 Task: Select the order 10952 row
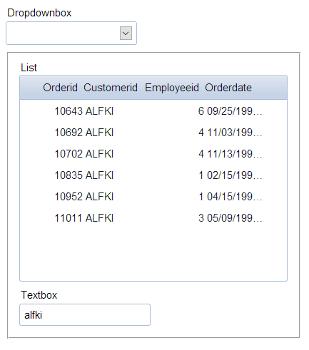153,197
